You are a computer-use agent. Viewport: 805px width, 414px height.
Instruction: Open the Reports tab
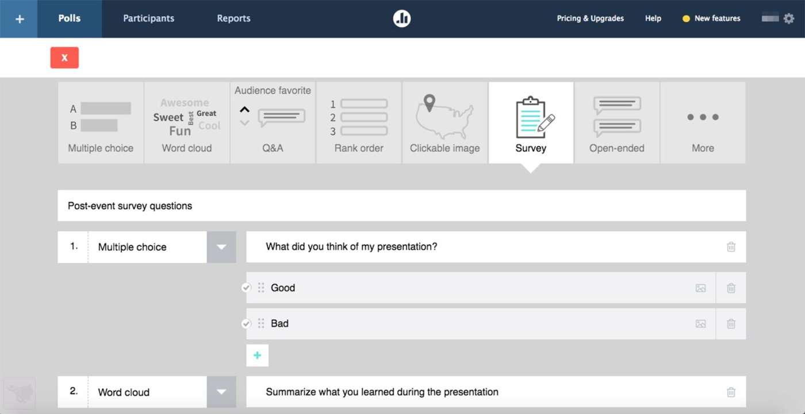pos(233,18)
